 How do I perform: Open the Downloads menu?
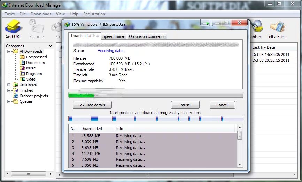tap(41, 14)
